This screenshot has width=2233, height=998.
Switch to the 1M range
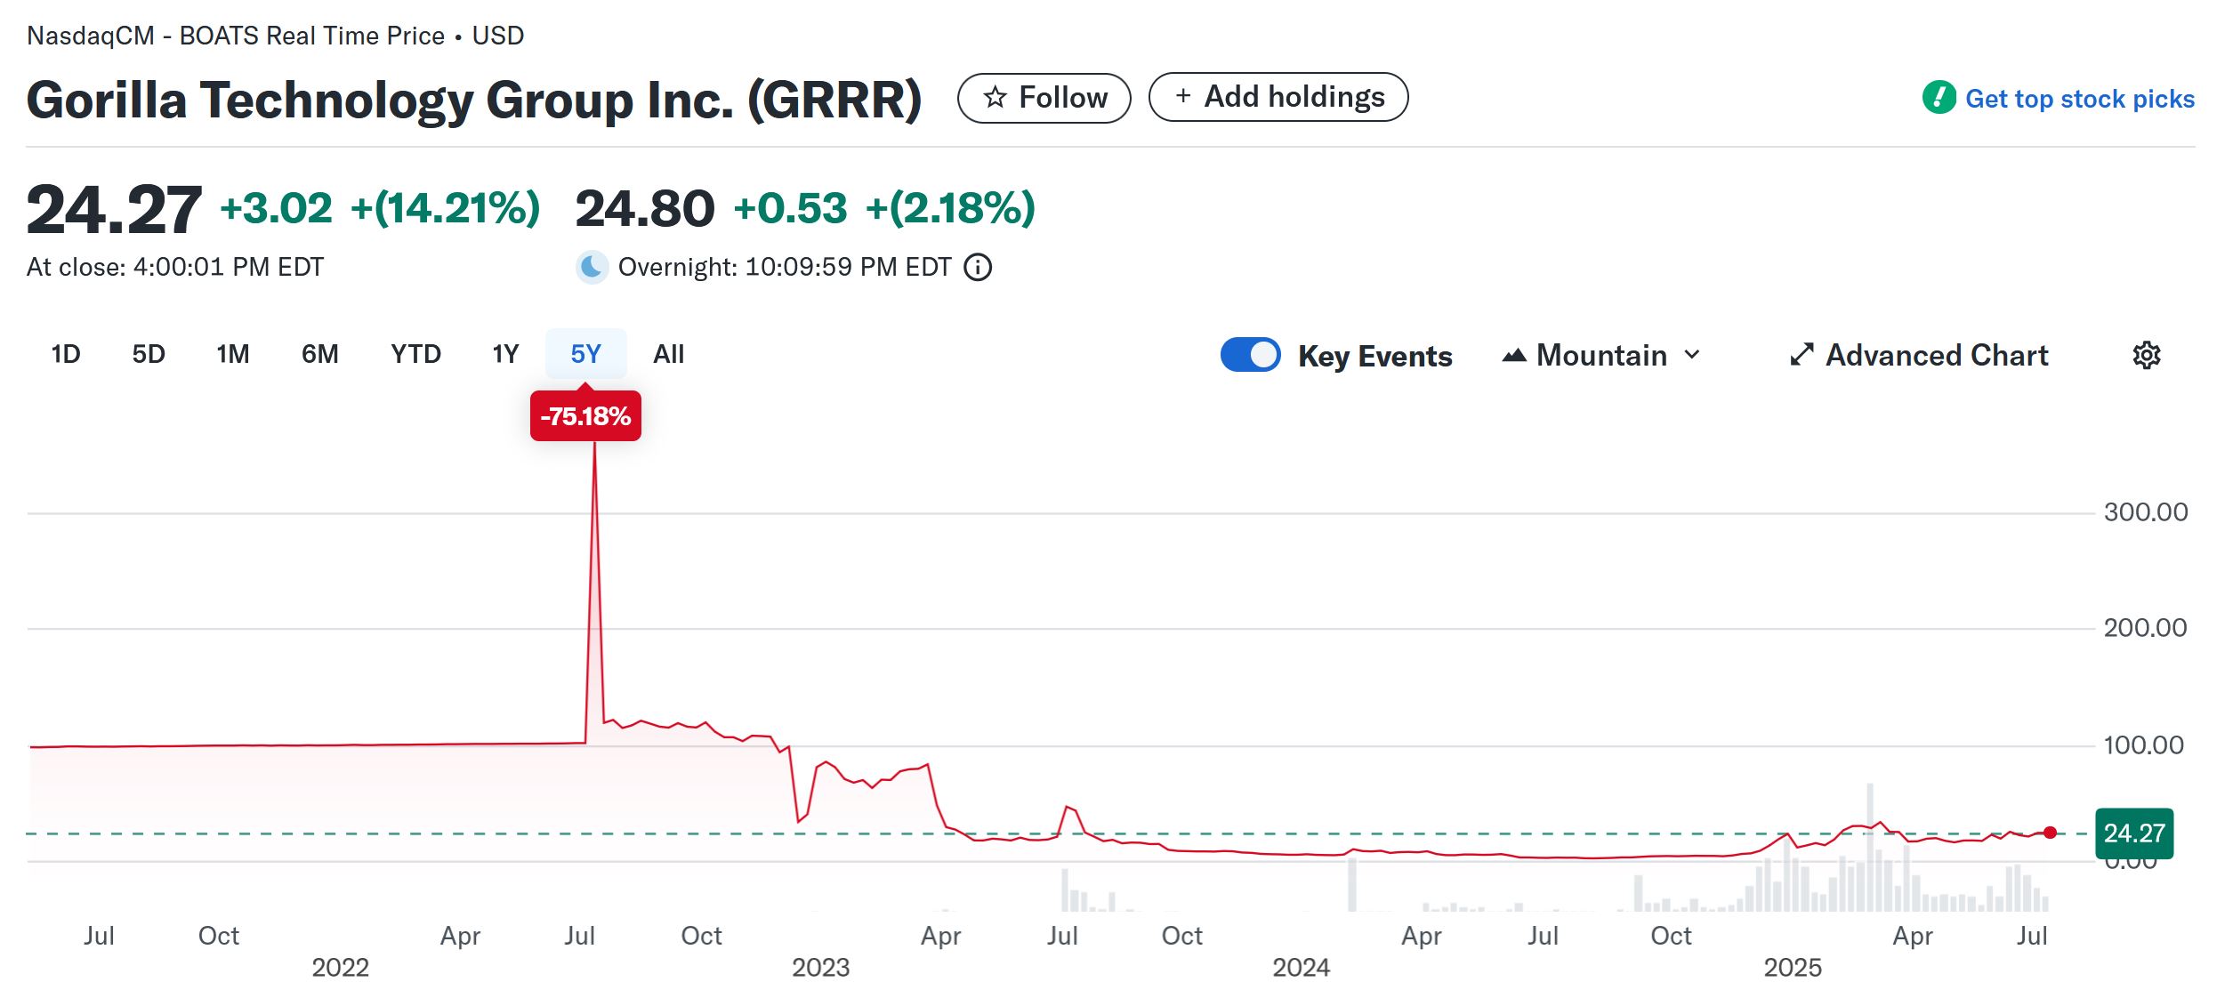(233, 354)
